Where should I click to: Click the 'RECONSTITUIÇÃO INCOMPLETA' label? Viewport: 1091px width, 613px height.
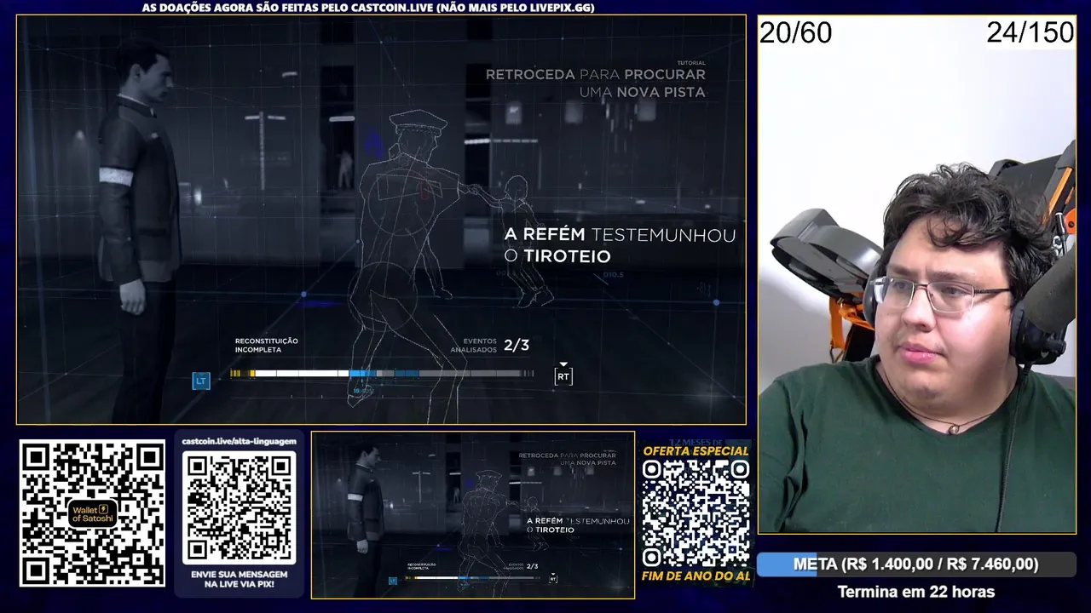267,345
